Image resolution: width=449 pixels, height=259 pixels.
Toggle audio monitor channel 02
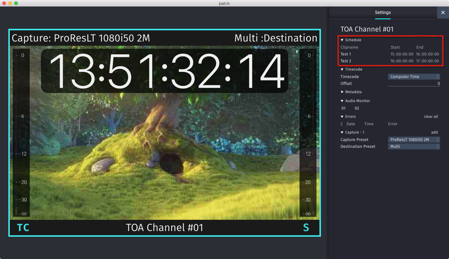tap(357, 108)
